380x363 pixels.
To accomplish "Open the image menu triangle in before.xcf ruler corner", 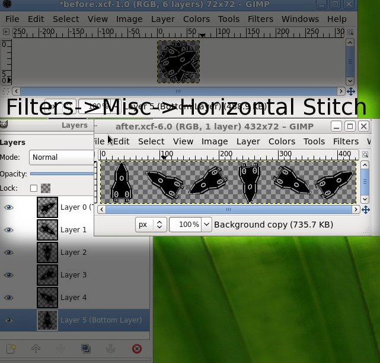I will click(x=6, y=32).
